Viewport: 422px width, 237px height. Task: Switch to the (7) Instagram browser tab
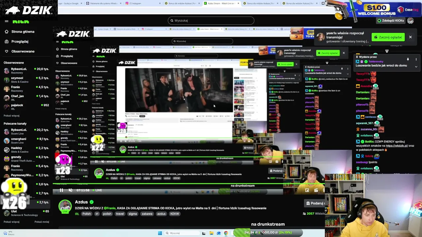tap(142, 3)
